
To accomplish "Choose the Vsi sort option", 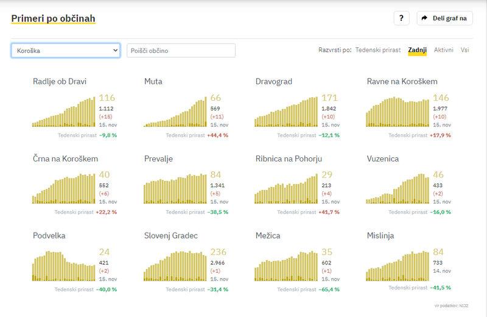I will (x=465, y=50).
